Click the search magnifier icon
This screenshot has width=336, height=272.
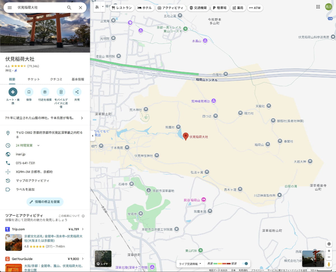(69, 8)
